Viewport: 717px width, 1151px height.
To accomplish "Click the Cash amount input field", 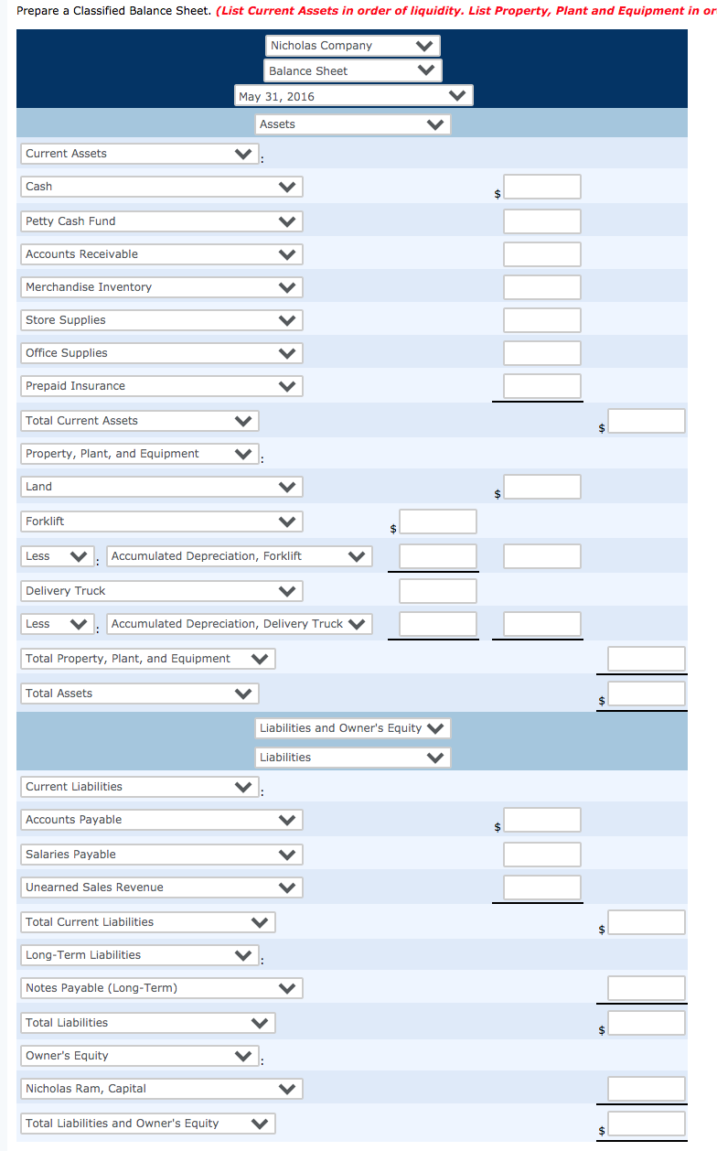I will click(541, 186).
